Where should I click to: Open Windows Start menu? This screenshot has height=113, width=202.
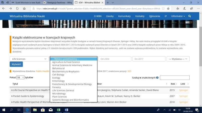(4, 110)
